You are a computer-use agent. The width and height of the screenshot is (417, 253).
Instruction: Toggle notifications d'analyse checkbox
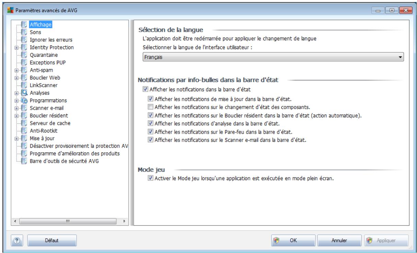[x=151, y=123]
